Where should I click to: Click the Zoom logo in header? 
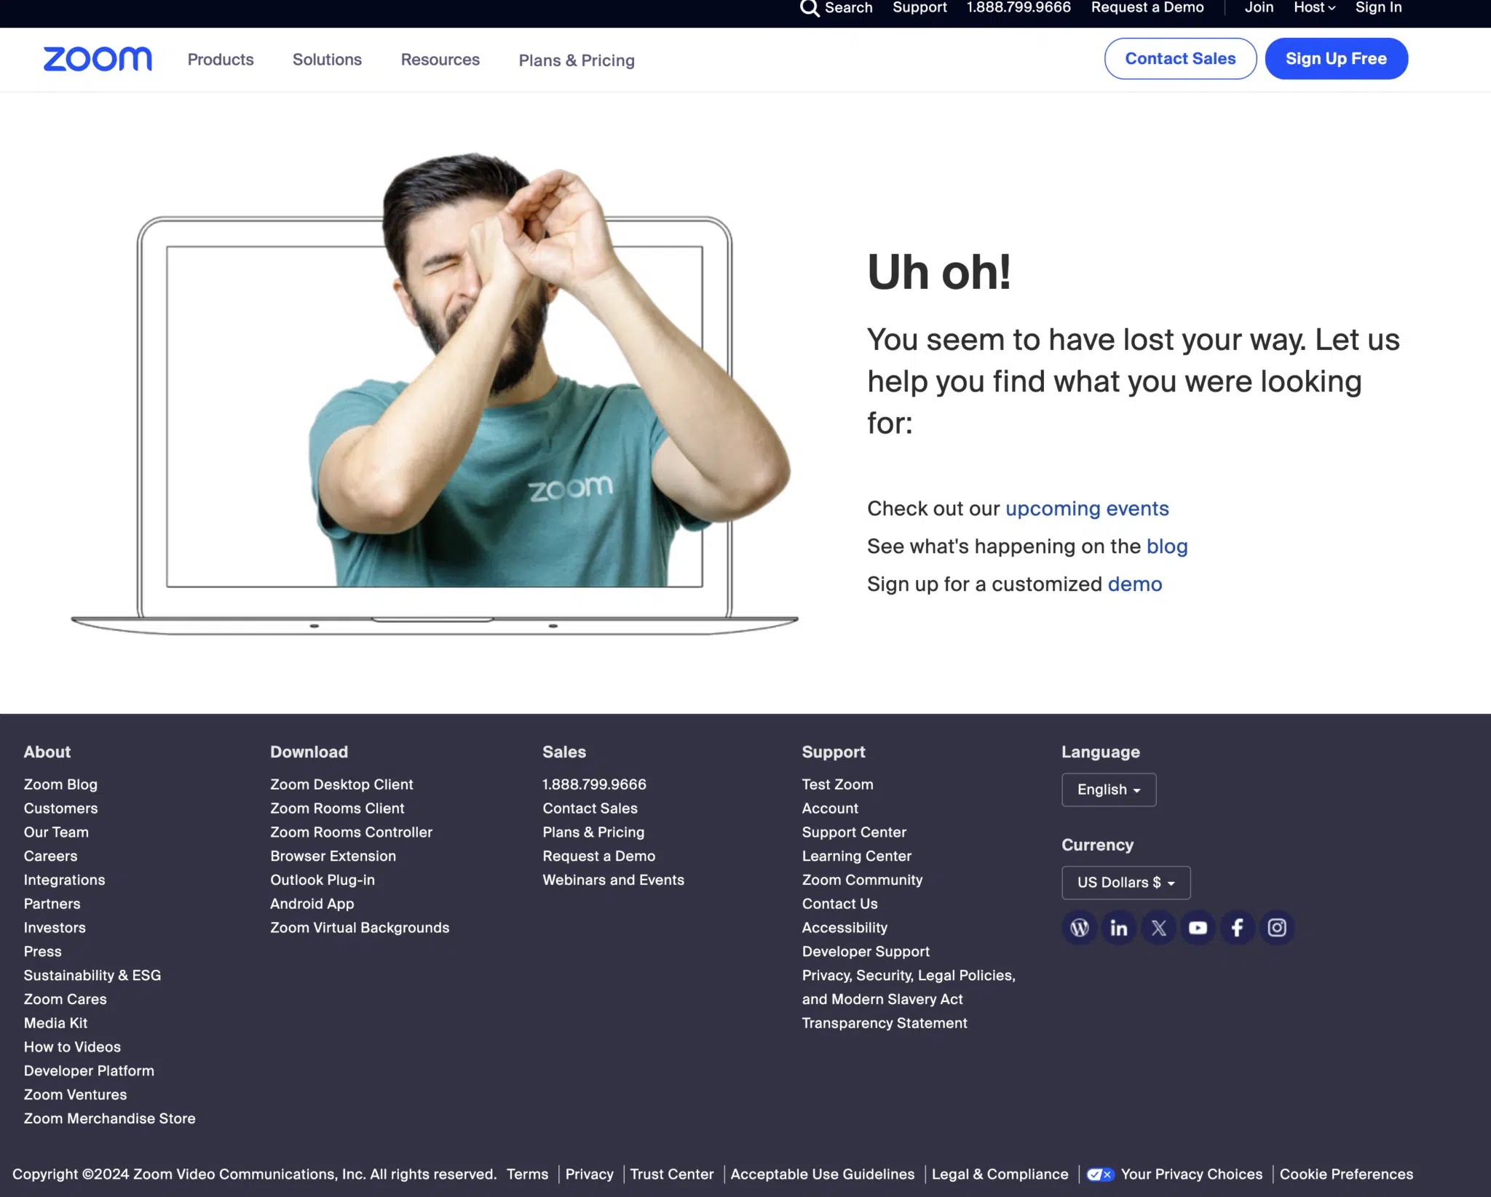98,59
